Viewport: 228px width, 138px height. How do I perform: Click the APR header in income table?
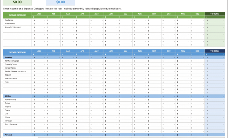[x=82, y=14]
